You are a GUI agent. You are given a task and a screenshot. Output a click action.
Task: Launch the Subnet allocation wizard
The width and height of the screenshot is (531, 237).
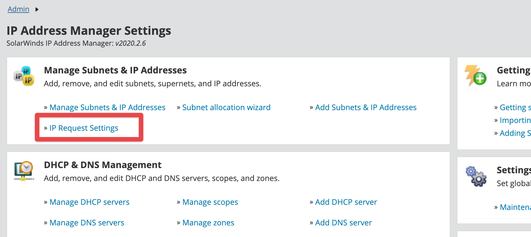(x=226, y=107)
